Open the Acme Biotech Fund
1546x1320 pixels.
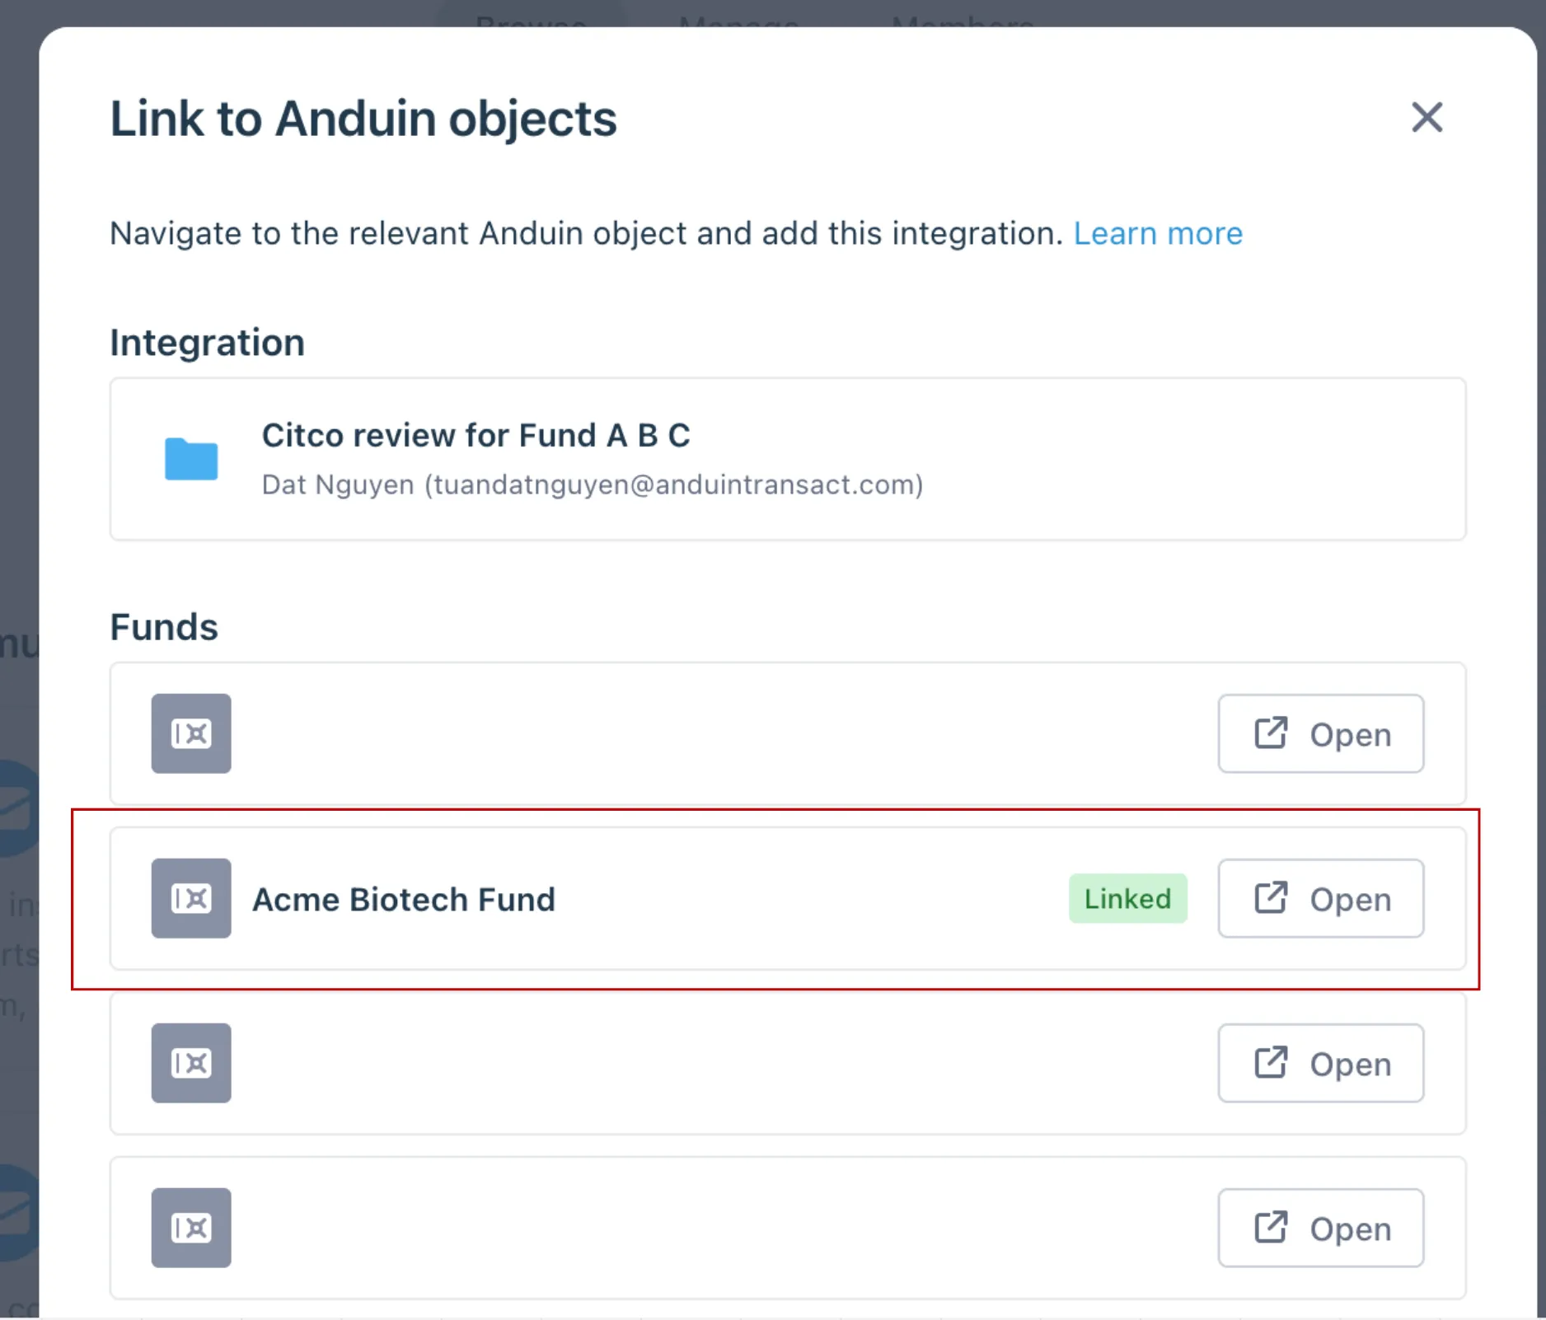coord(1320,898)
